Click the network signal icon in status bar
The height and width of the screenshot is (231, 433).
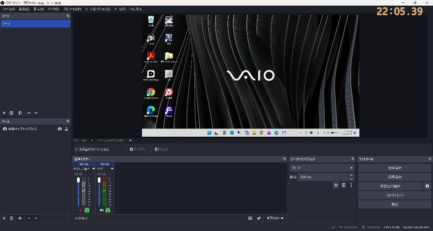click(333, 227)
